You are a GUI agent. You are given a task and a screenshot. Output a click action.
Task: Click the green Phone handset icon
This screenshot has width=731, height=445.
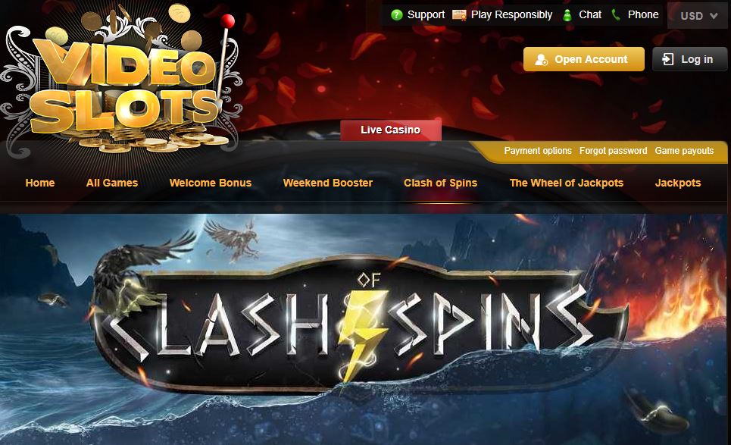616,15
